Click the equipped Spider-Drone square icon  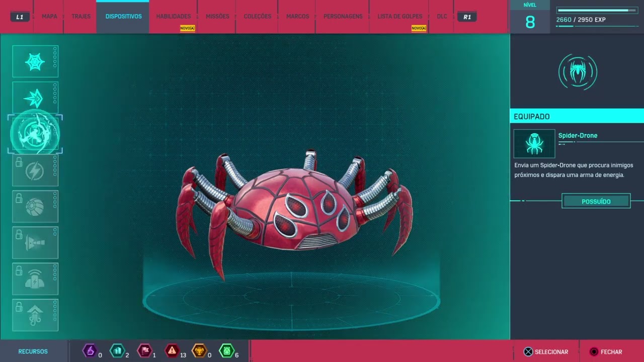tap(534, 144)
